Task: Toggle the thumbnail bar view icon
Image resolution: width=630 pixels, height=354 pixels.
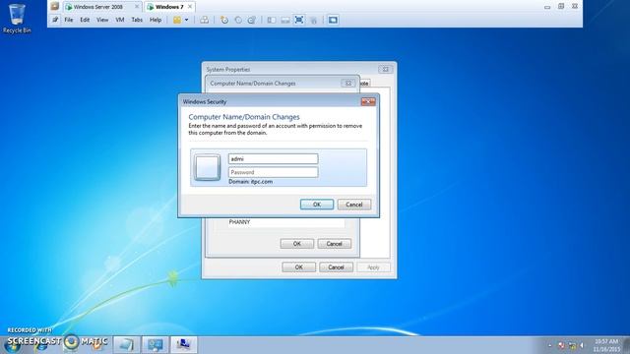Action: [x=285, y=20]
